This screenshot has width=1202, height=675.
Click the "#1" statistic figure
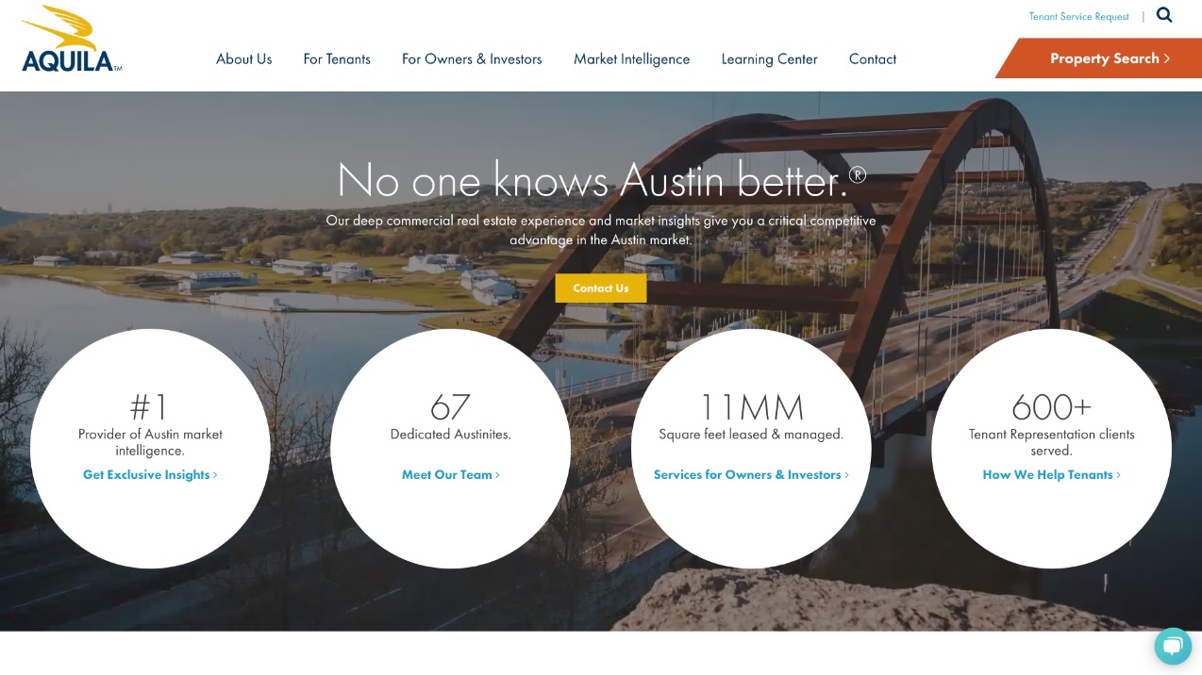pyautogui.click(x=150, y=407)
